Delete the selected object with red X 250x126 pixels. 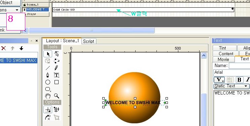click(3, 48)
